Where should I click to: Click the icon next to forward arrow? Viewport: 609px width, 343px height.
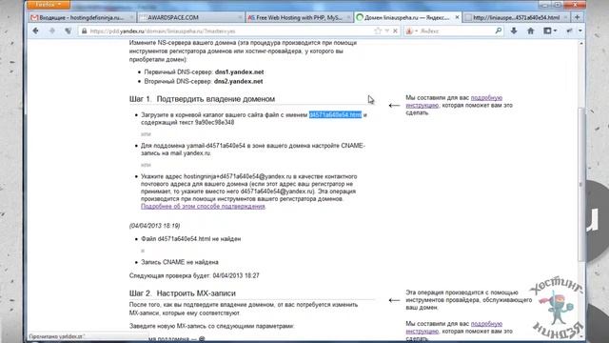(68, 30)
